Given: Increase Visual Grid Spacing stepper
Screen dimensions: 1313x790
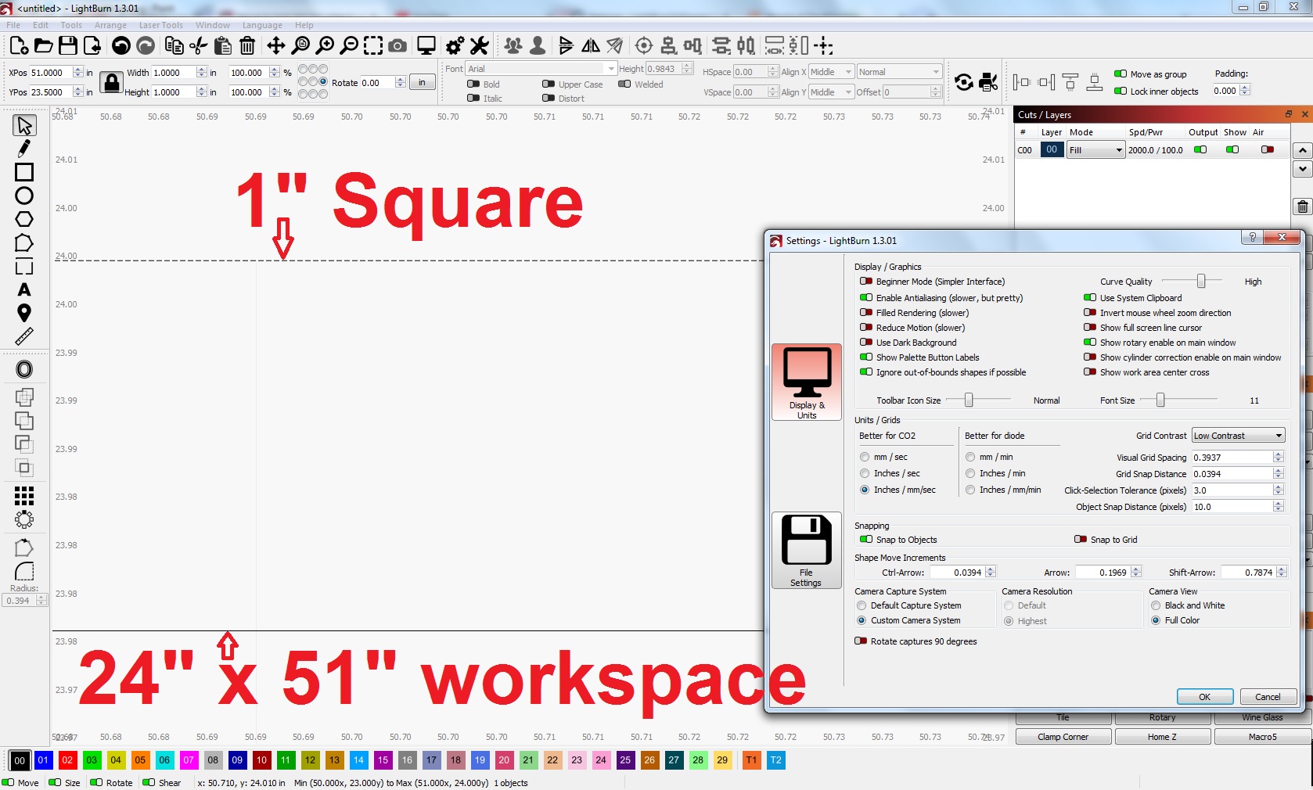Looking at the screenshot, I should [1279, 454].
